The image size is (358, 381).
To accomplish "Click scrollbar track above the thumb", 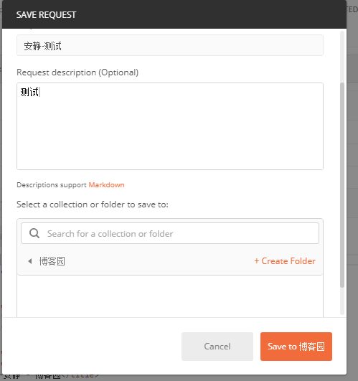I will tap(342, 57).
